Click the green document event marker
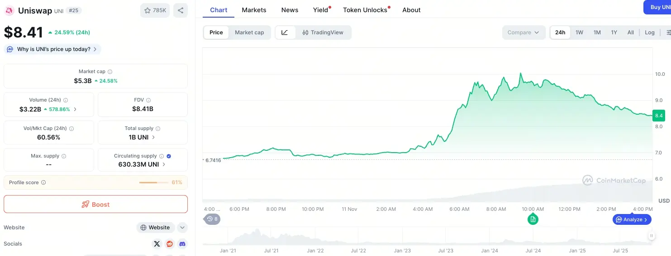The image size is (671, 256). click(533, 219)
